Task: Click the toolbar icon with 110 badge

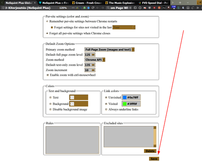Action: (x=174, y=8)
